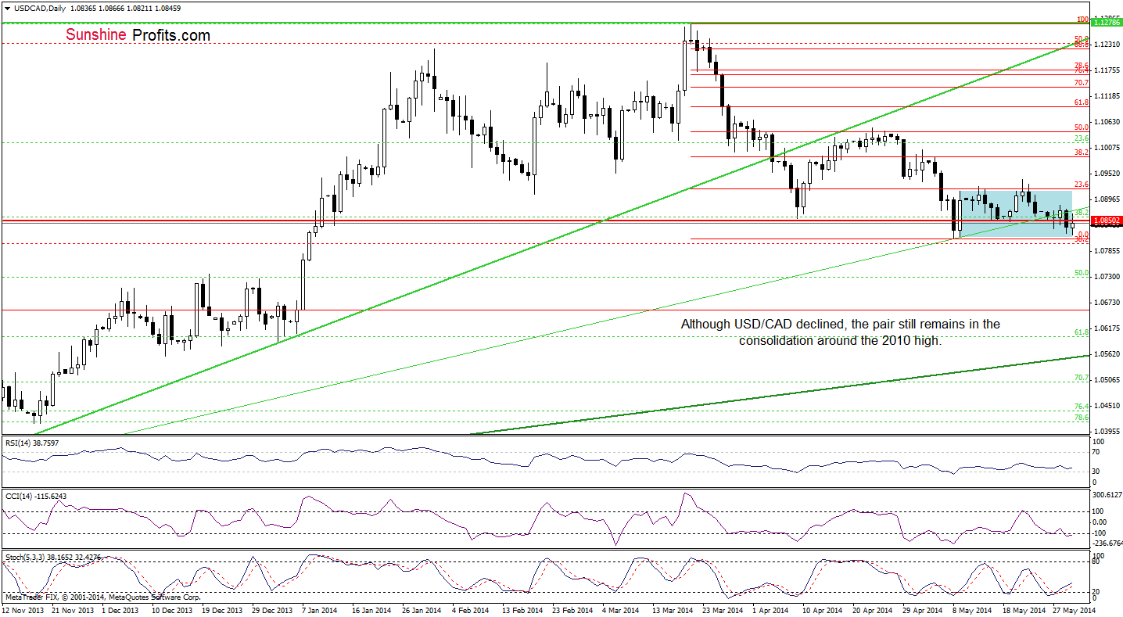1123x617 pixels.
Task: Click the 1.07300 price axis label
Action: tap(1107, 277)
